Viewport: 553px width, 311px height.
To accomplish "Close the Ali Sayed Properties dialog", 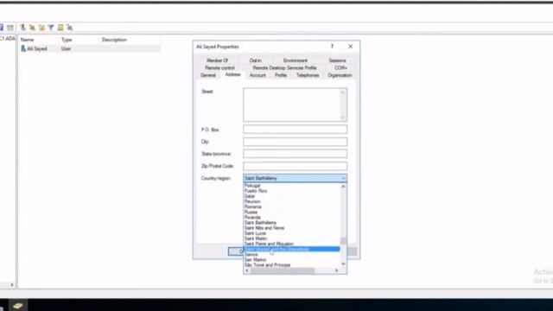I will pyautogui.click(x=350, y=47).
